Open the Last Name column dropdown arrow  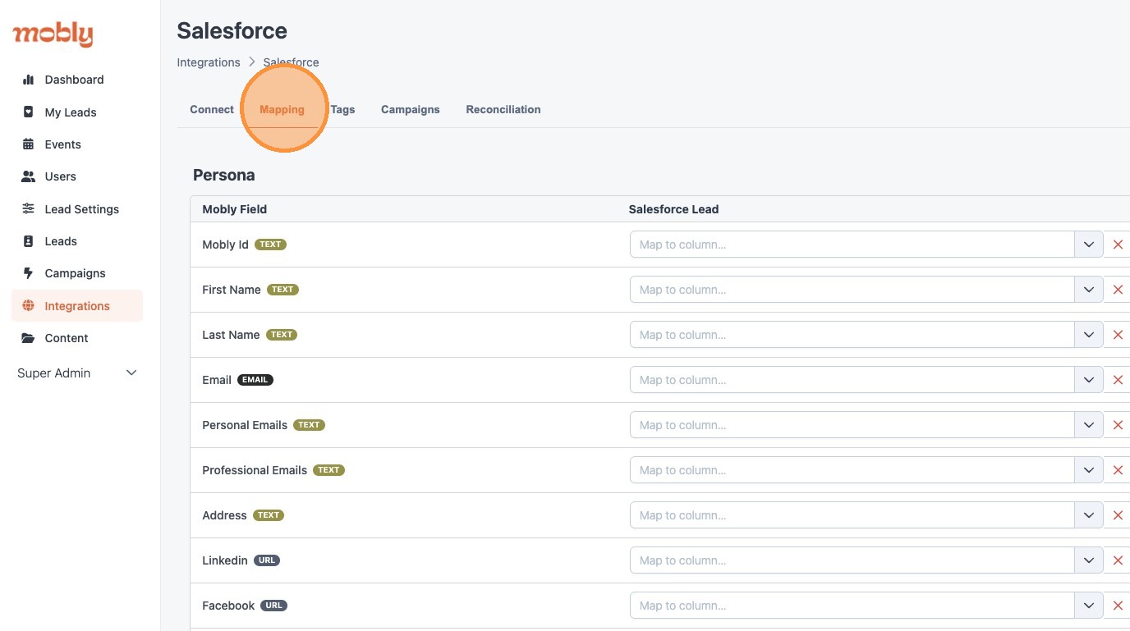pyautogui.click(x=1088, y=335)
